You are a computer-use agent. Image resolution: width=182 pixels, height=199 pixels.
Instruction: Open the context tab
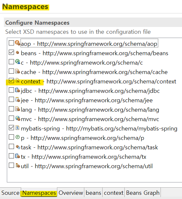pyautogui.click(x=114, y=193)
